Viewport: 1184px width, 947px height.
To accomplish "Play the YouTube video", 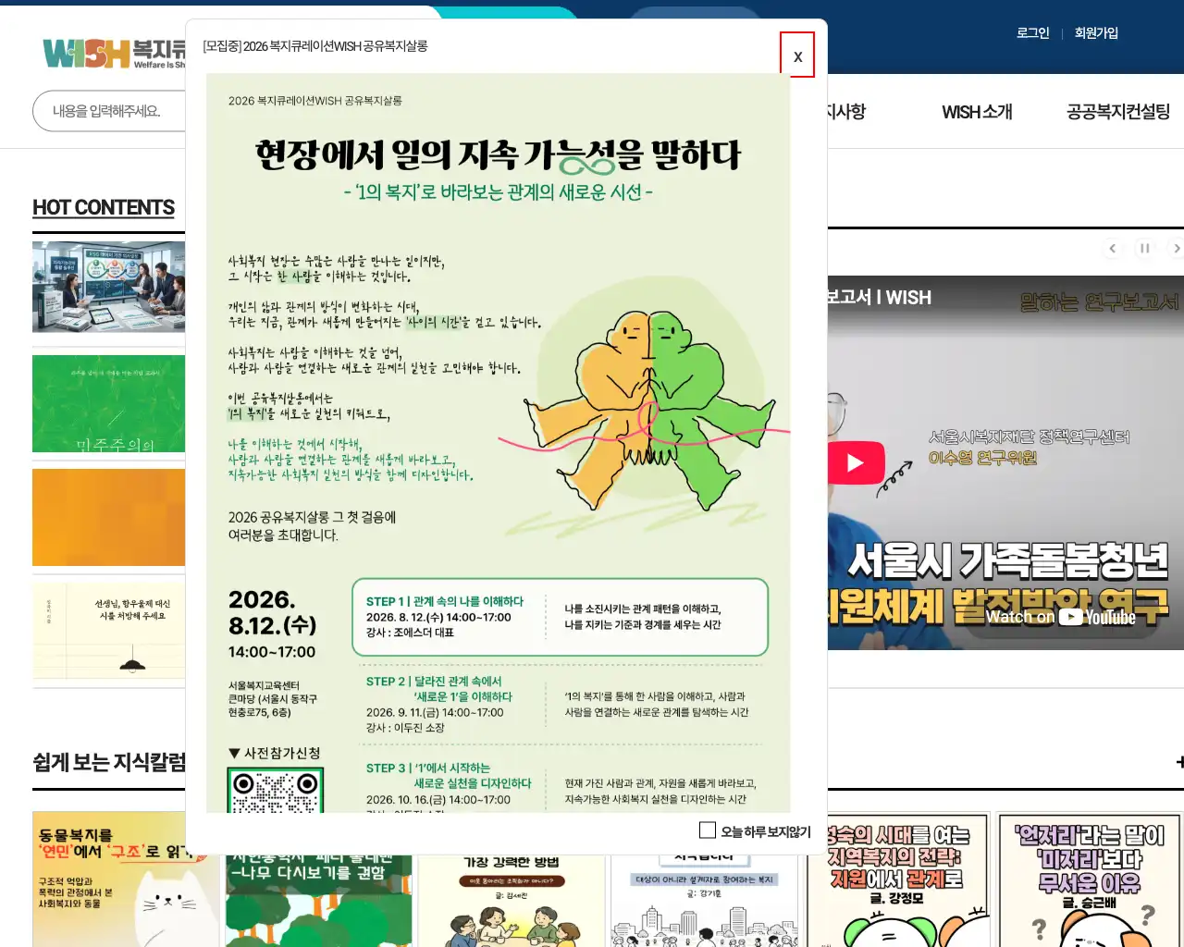I will (x=855, y=463).
